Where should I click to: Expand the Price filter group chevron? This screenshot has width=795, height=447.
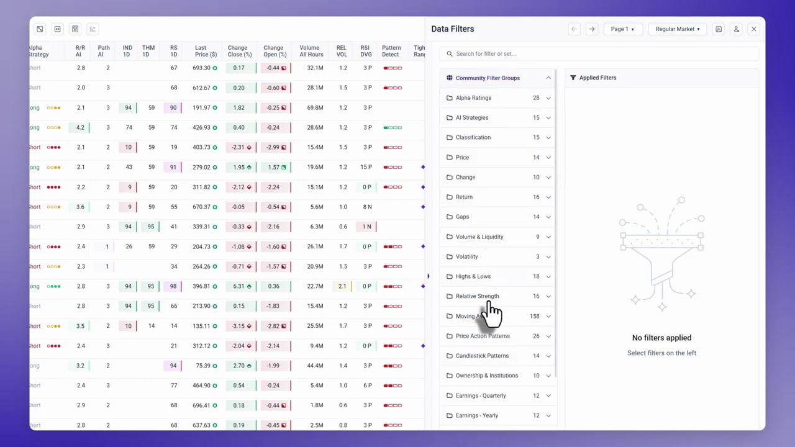pyautogui.click(x=548, y=157)
